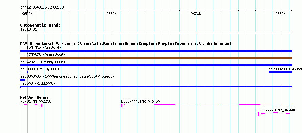Image resolution: width=302 pixels, height=133 pixels.
Task: Select the brown esv2759878 complex variant bar
Action: (x=156, y=58)
